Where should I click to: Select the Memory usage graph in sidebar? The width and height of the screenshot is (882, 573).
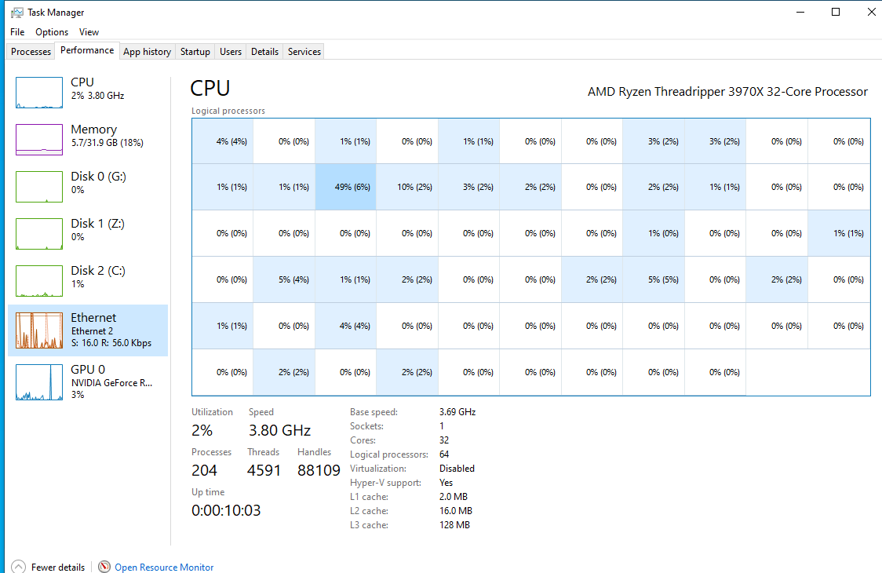39,140
